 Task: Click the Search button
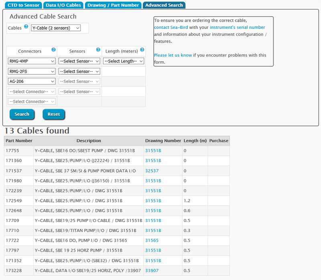tap(22, 114)
